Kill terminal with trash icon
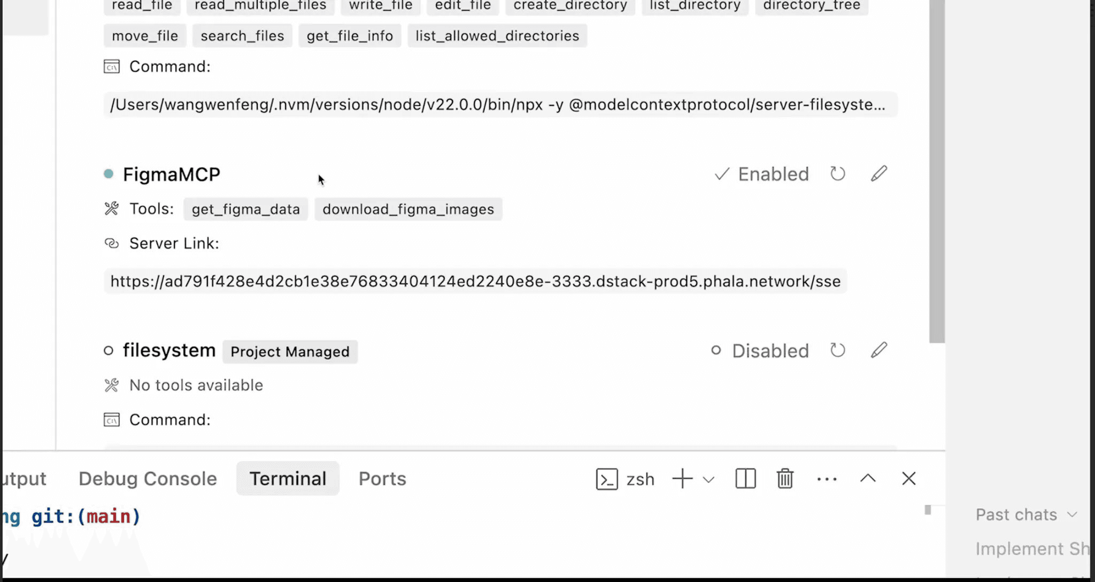 point(785,479)
